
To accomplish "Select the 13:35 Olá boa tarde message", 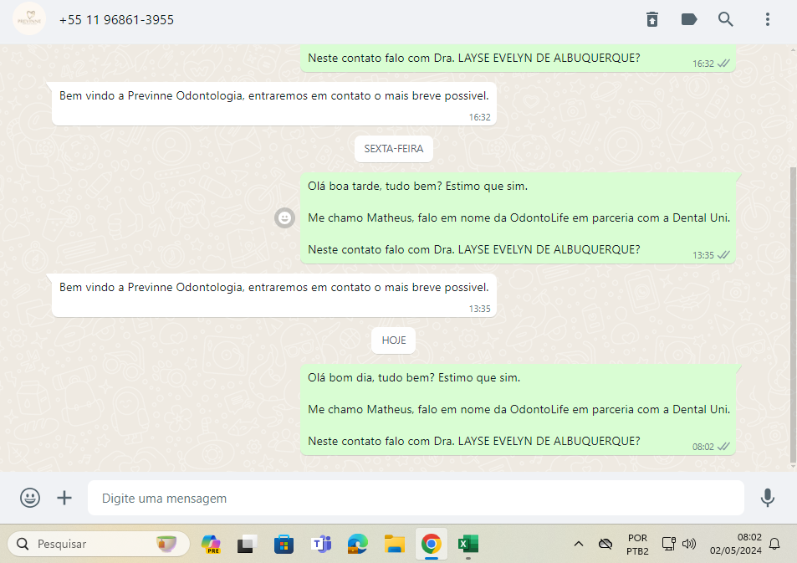I will (518, 218).
